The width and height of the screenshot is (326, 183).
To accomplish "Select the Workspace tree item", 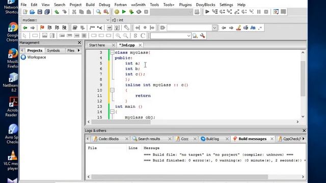I will tap(37, 57).
